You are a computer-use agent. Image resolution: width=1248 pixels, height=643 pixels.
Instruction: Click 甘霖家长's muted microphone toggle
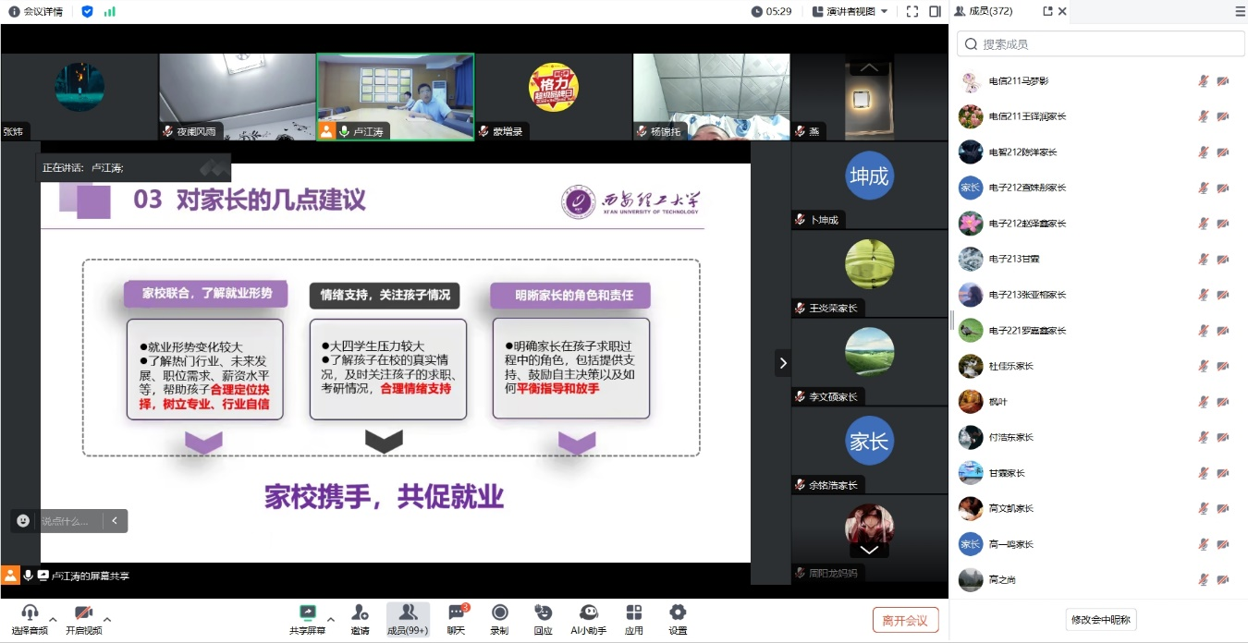tap(1204, 473)
